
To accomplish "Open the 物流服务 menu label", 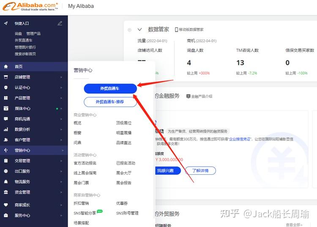I will point(22,182).
